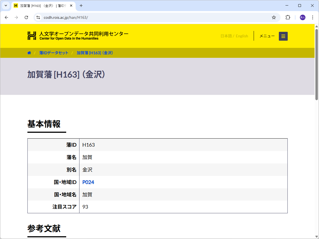Click the page title 加賀藩 [H163] (金沢)

coord(66,75)
